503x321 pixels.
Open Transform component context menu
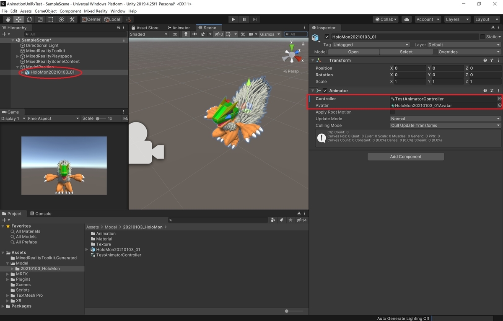click(498, 60)
